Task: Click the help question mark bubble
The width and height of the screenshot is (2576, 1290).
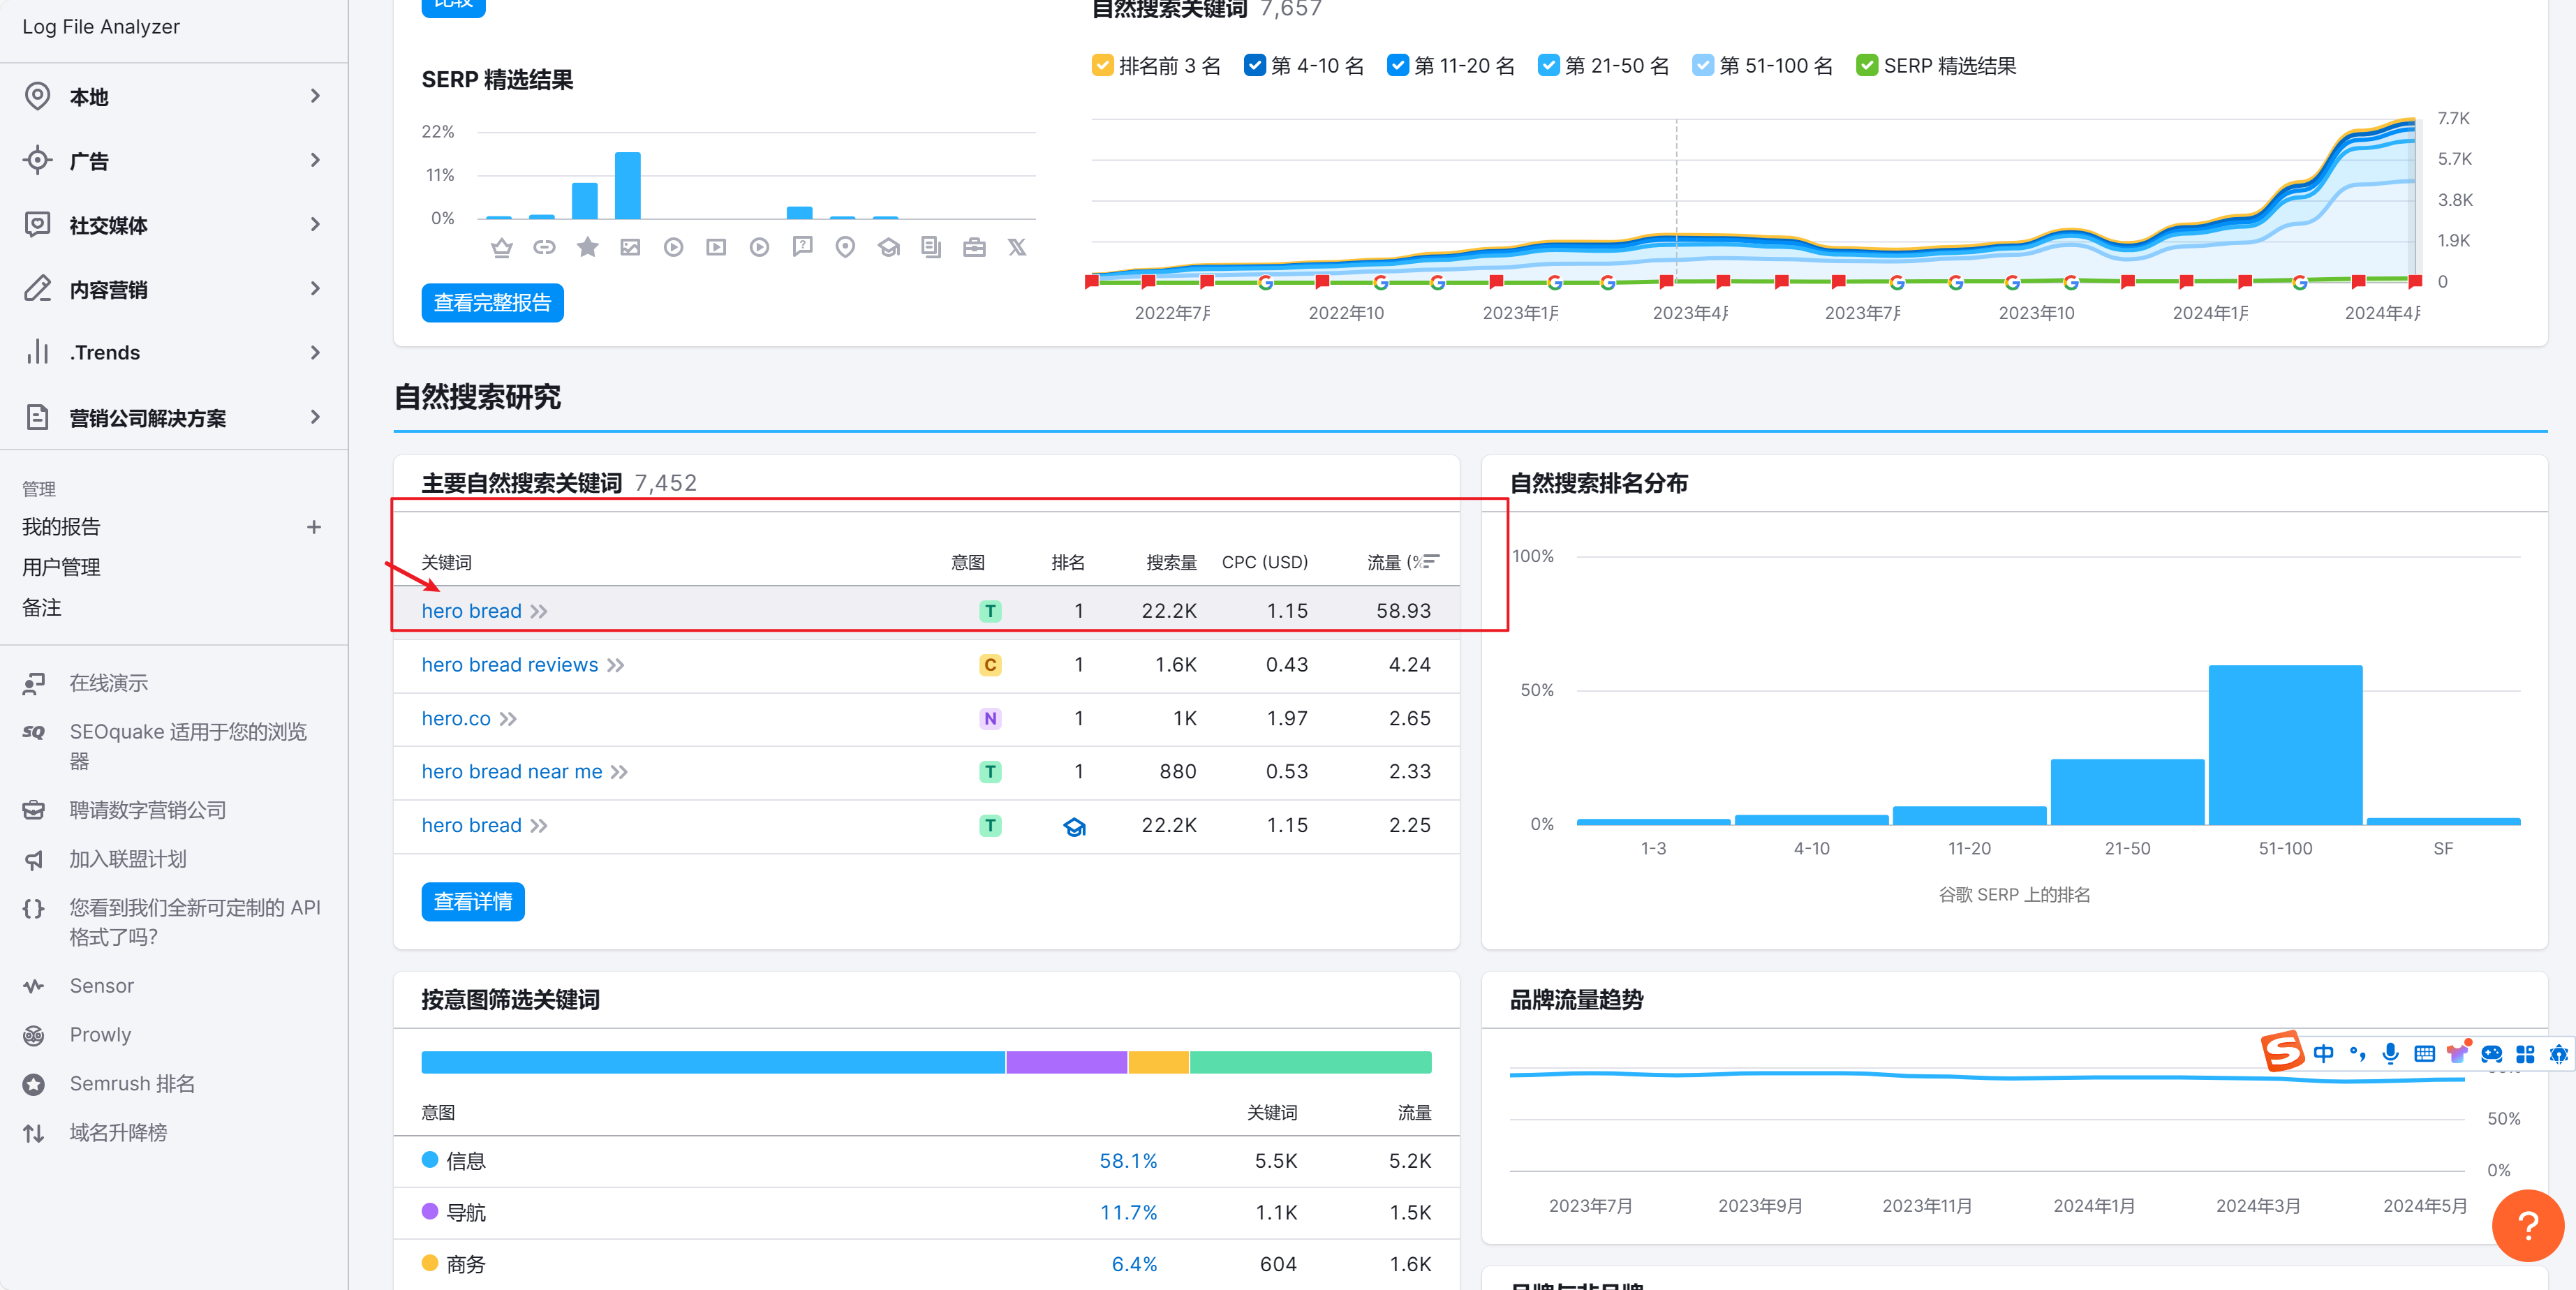Action: point(2527,1225)
